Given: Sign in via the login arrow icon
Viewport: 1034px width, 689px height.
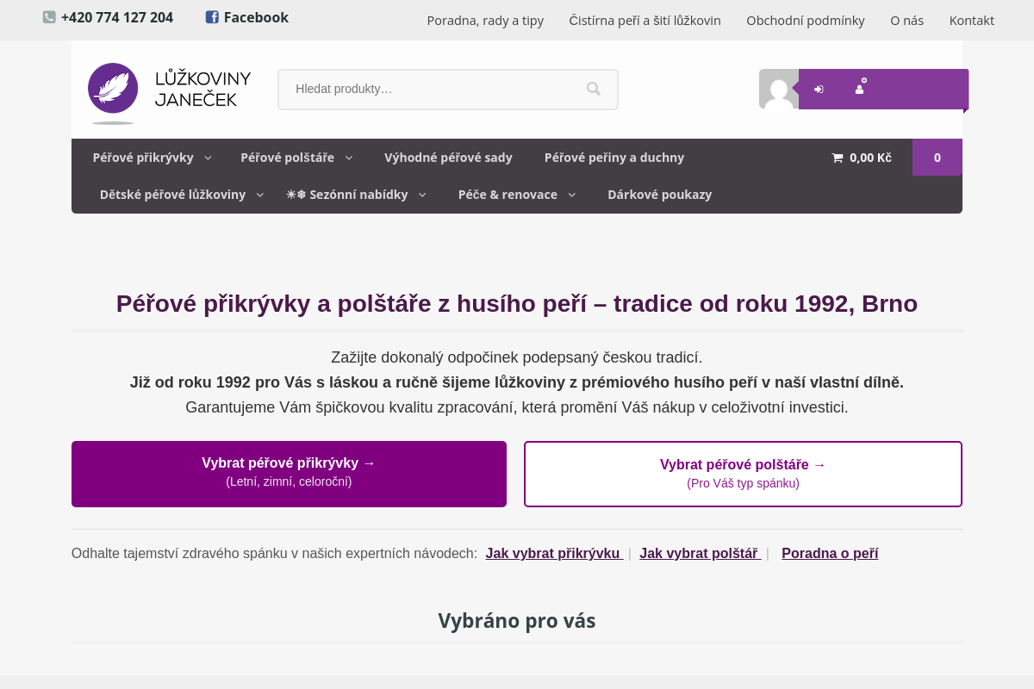Looking at the screenshot, I should [x=819, y=89].
